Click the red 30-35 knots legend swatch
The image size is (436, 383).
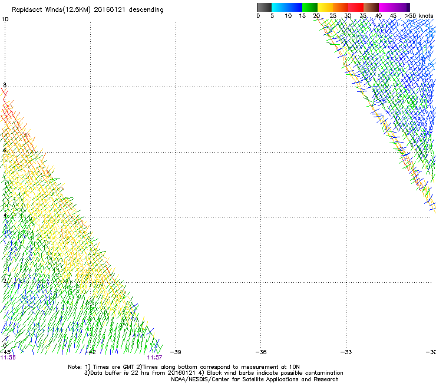click(356, 7)
